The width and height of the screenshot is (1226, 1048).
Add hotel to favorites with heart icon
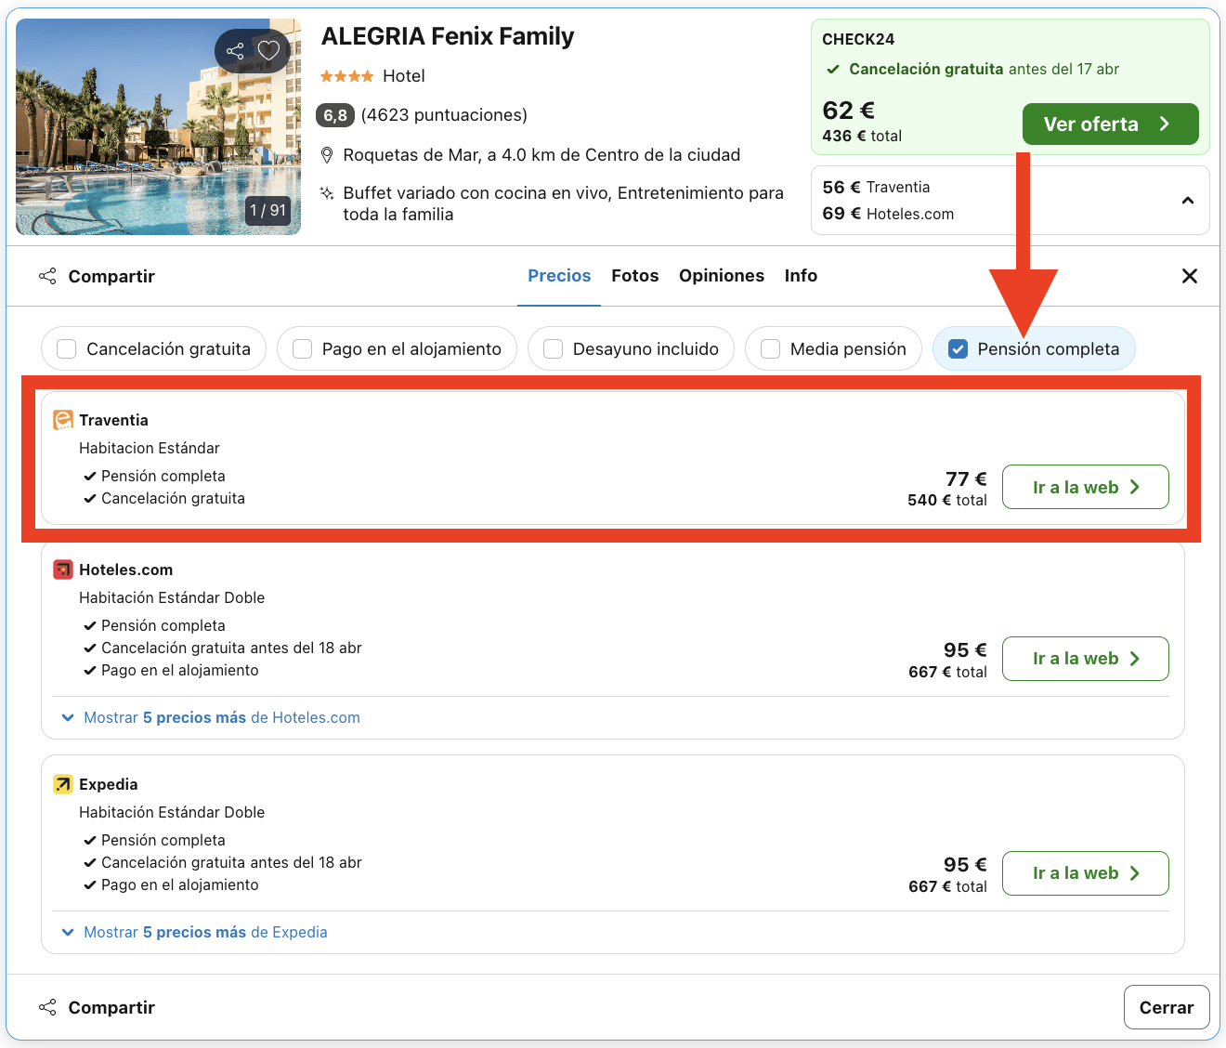point(268,51)
